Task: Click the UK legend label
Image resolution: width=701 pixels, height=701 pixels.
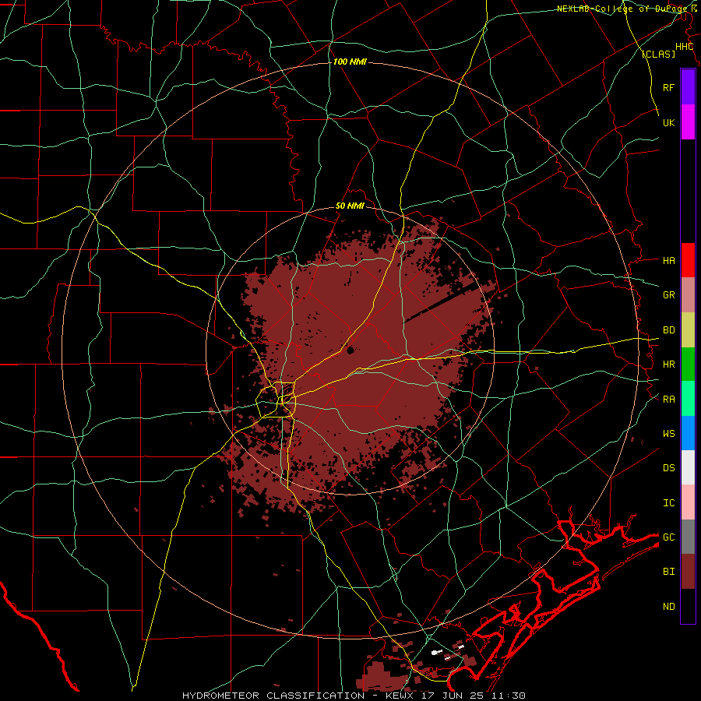Action: [x=669, y=122]
